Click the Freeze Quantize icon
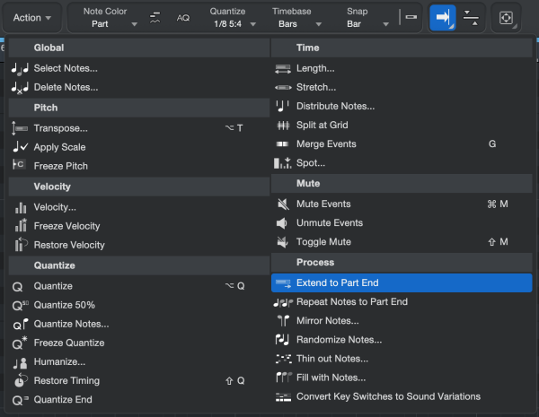Image resolution: width=539 pixels, height=417 pixels. pos(20,343)
